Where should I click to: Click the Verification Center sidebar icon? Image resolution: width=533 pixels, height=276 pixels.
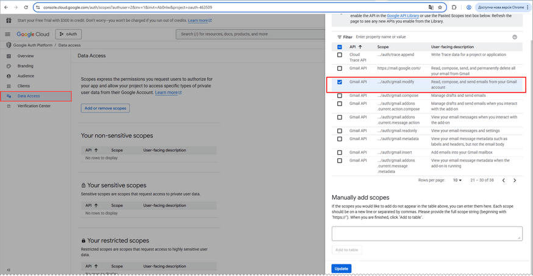(9, 106)
